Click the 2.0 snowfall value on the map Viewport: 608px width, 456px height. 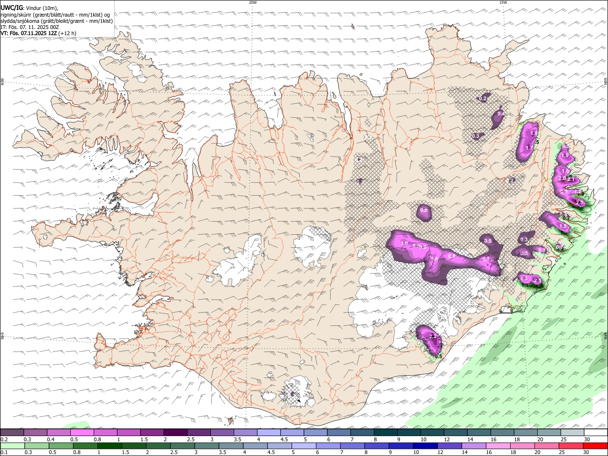click(x=562, y=179)
